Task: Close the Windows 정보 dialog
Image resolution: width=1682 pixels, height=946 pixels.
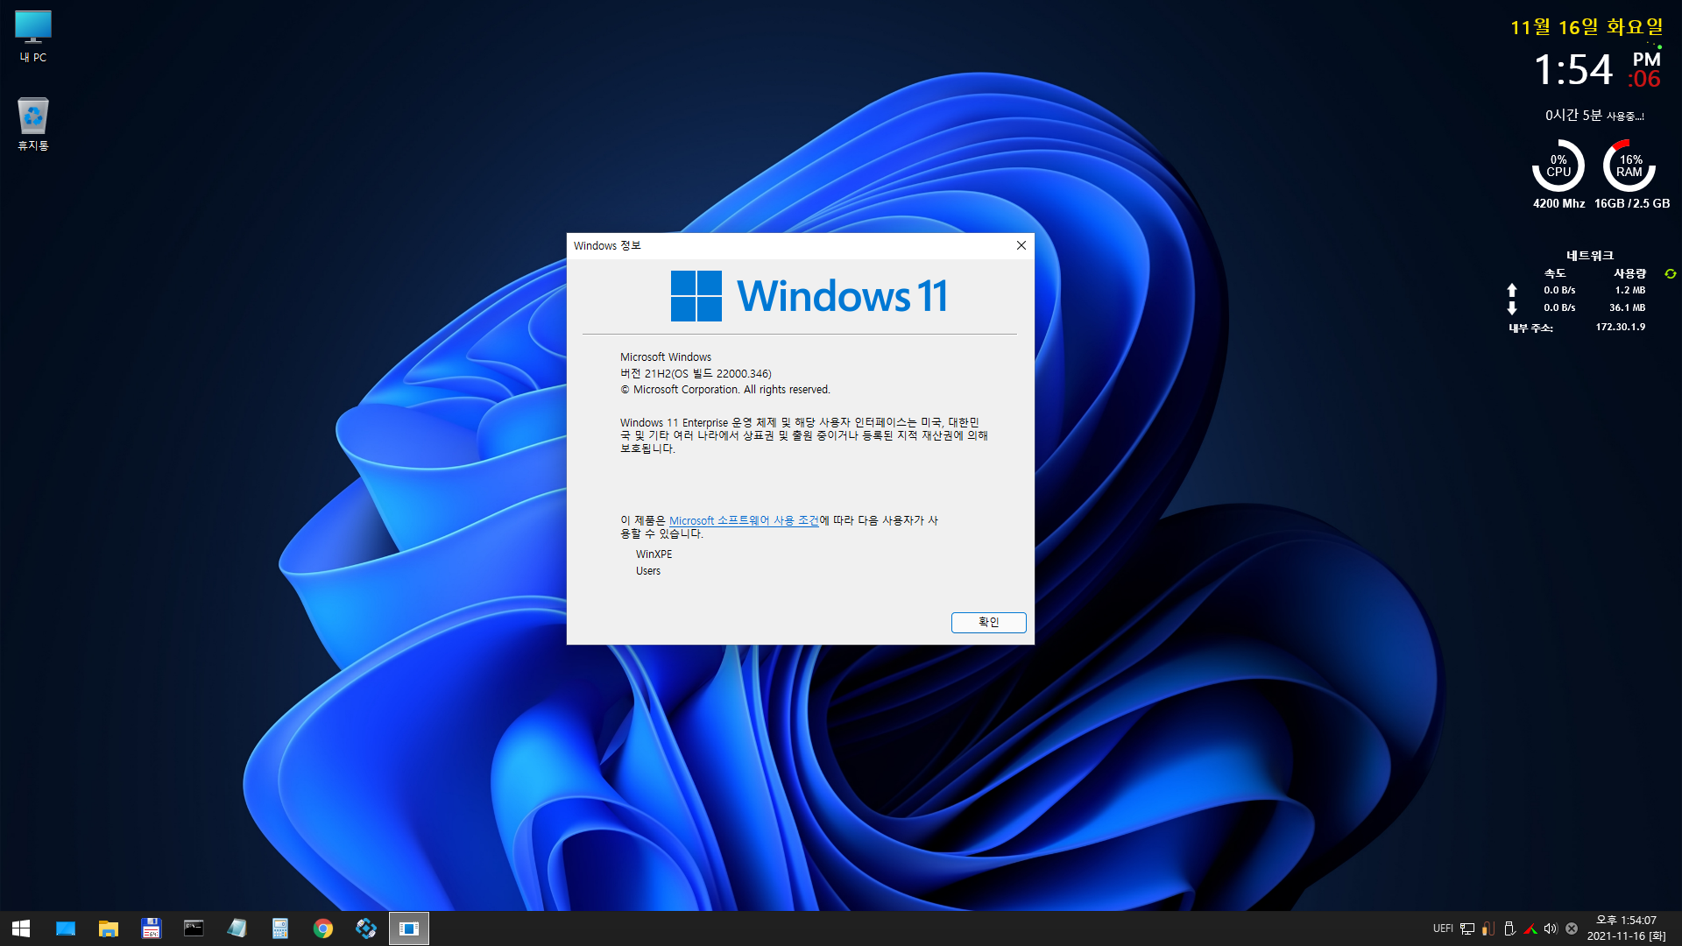Action: [x=1021, y=245]
